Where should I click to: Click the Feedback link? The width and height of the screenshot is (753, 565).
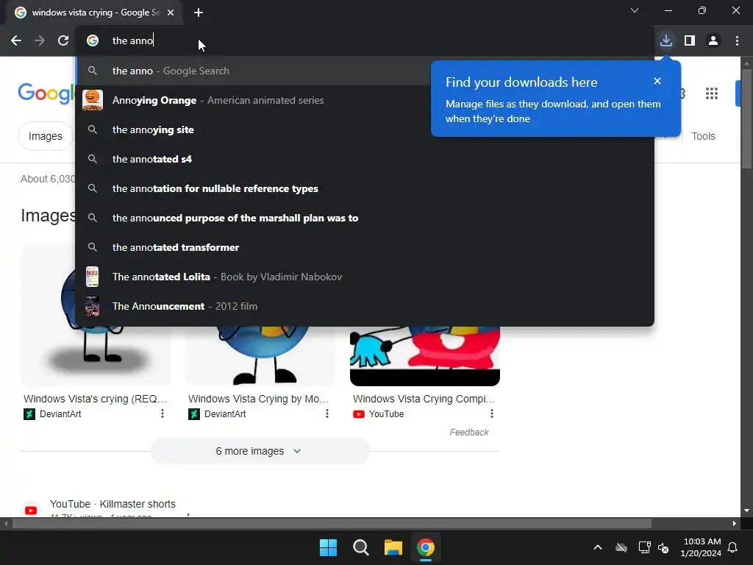pos(468,433)
